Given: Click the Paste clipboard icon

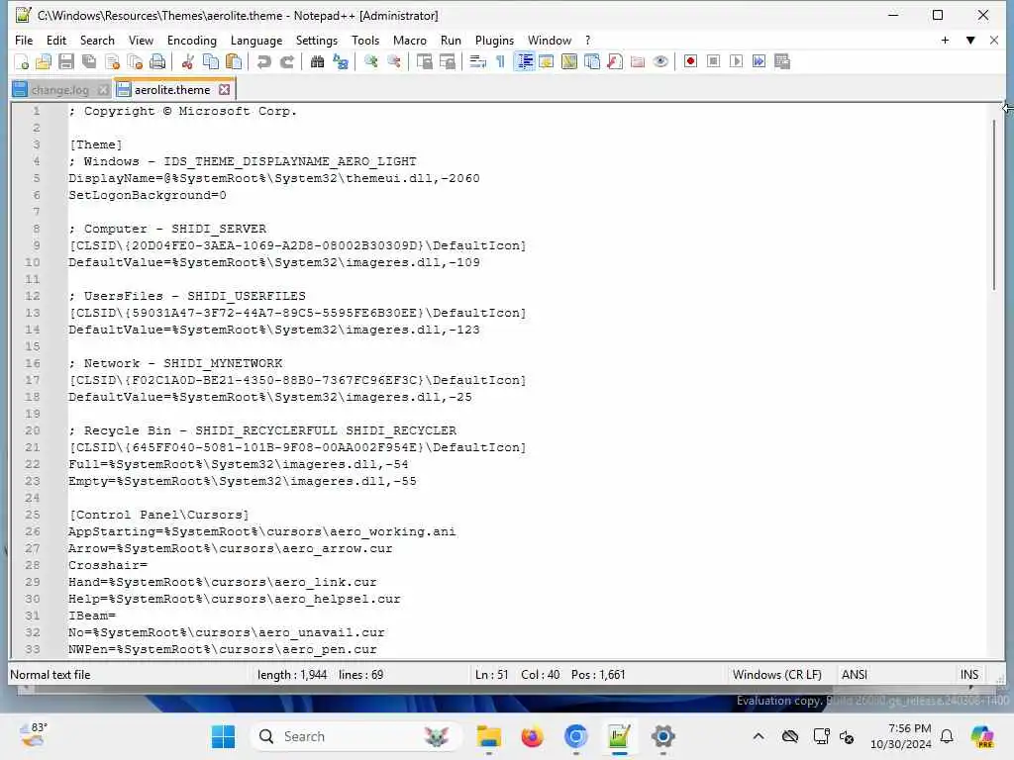Looking at the screenshot, I should tap(234, 62).
